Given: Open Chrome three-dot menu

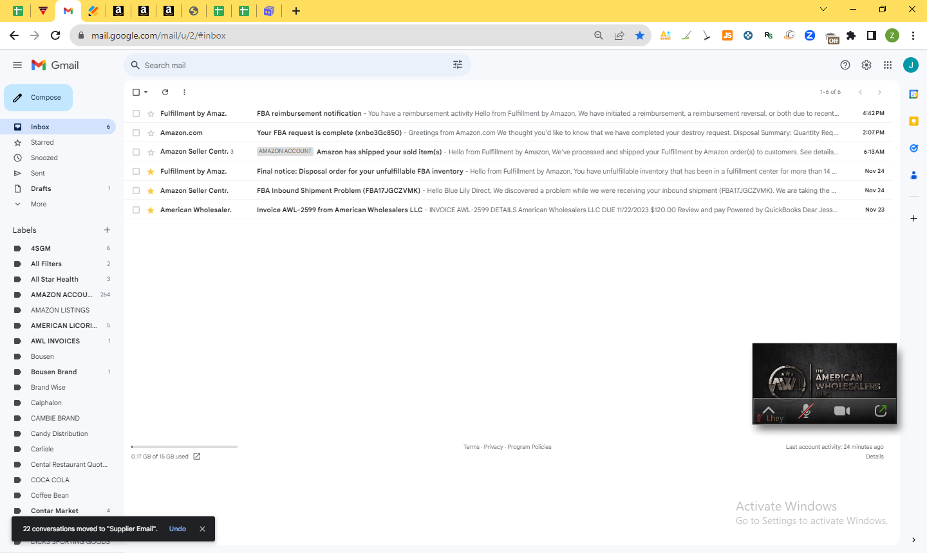Looking at the screenshot, I should [x=913, y=35].
